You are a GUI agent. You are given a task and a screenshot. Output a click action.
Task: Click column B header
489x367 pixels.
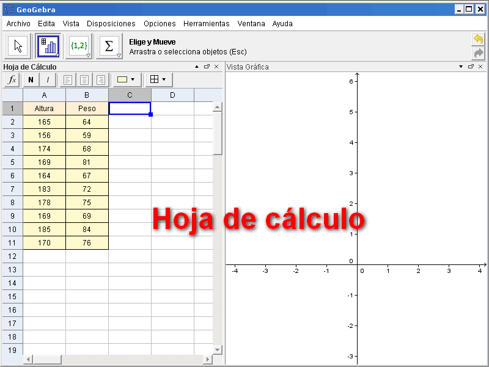[87, 95]
